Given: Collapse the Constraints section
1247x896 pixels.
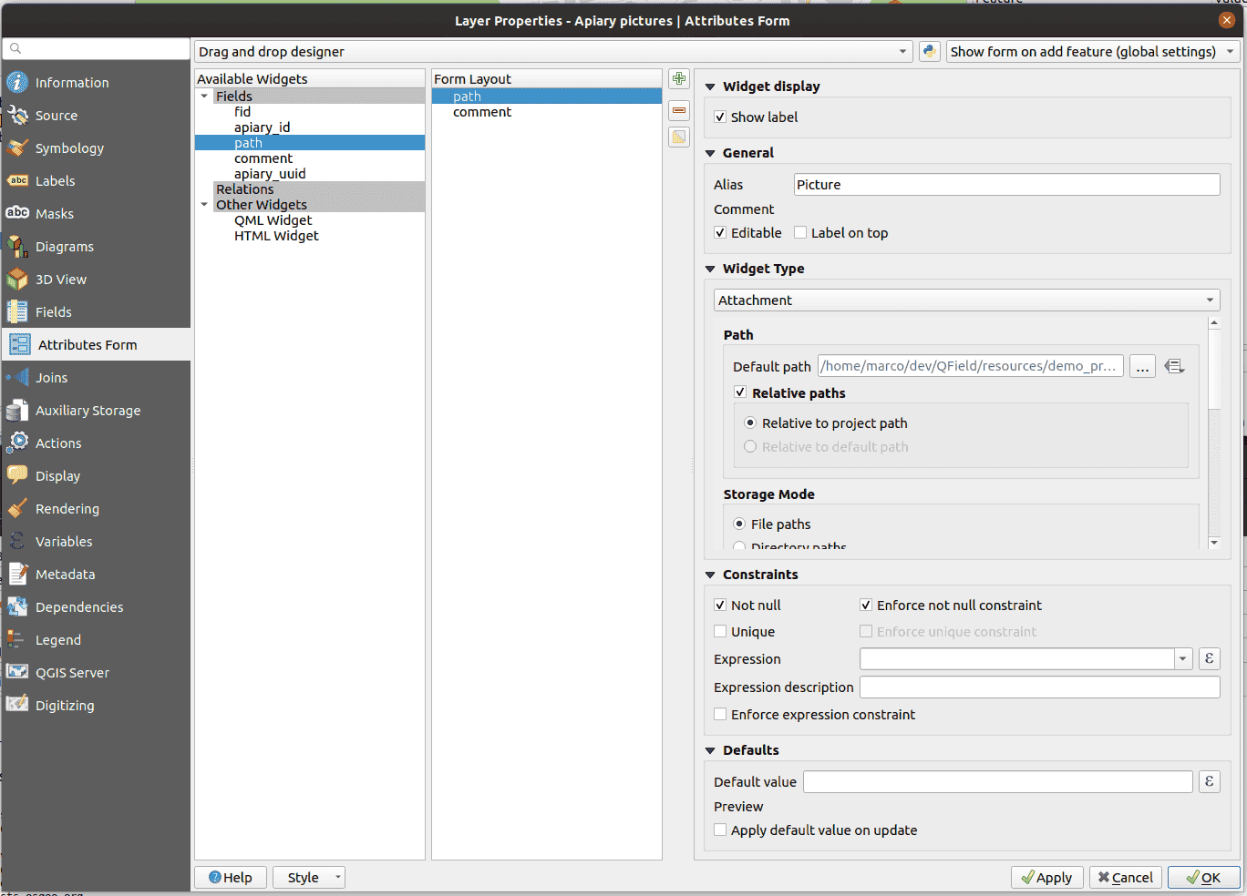Looking at the screenshot, I should pos(710,575).
